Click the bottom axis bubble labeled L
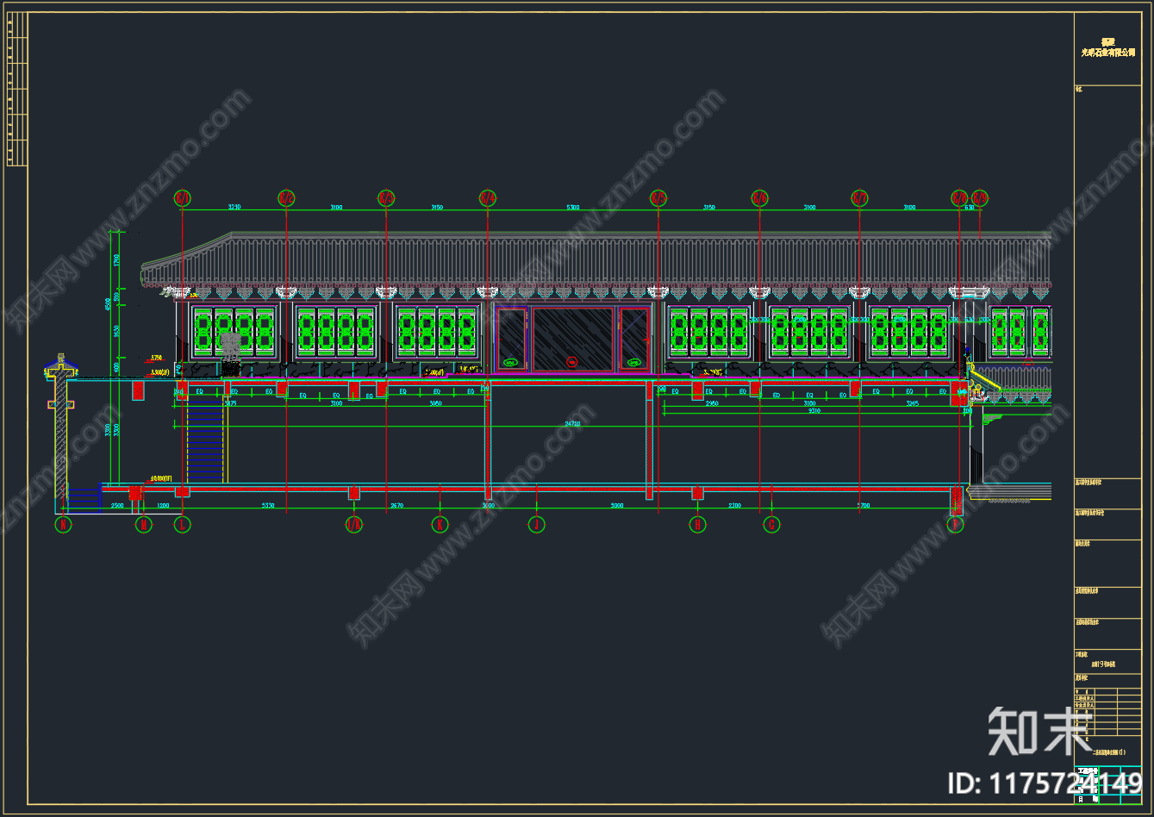This screenshot has width=1154, height=817. [182, 524]
